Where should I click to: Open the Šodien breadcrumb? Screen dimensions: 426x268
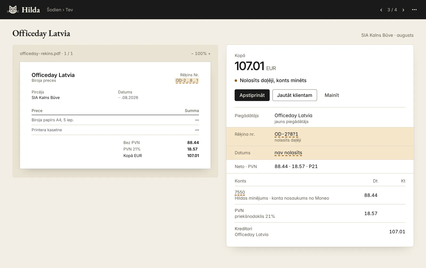coord(54,10)
